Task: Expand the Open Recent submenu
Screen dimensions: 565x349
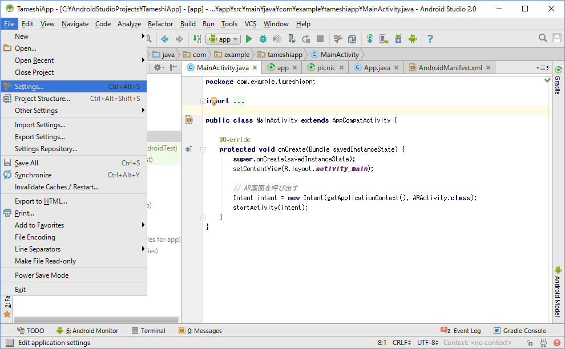Action: pos(74,60)
